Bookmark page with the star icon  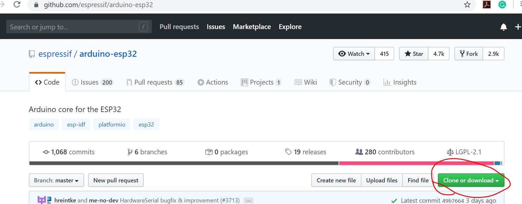coord(467,5)
